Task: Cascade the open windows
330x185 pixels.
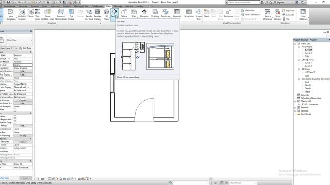Action: coord(288,15)
